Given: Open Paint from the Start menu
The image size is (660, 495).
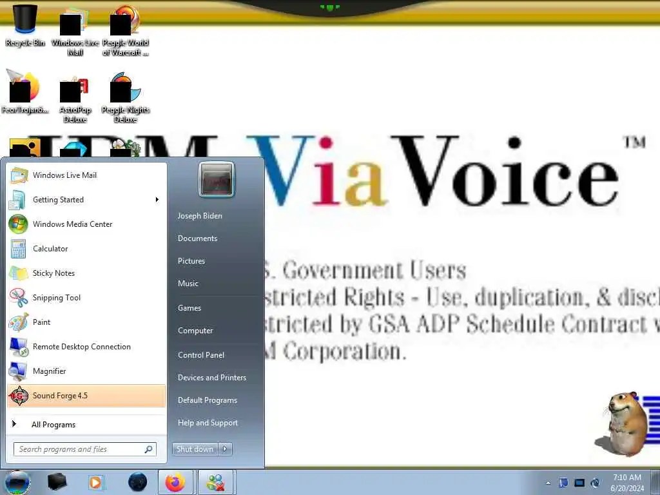Looking at the screenshot, I should tap(86, 322).
